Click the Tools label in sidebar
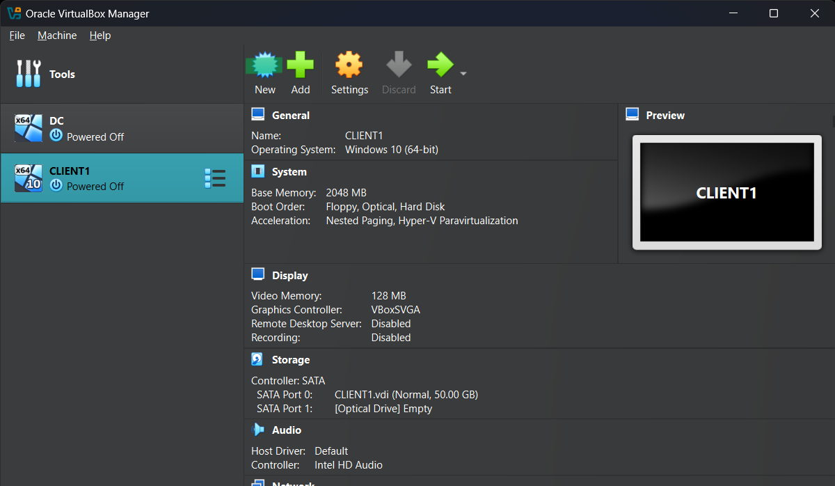This screenshot has width=835, height=486. point(62,75)
